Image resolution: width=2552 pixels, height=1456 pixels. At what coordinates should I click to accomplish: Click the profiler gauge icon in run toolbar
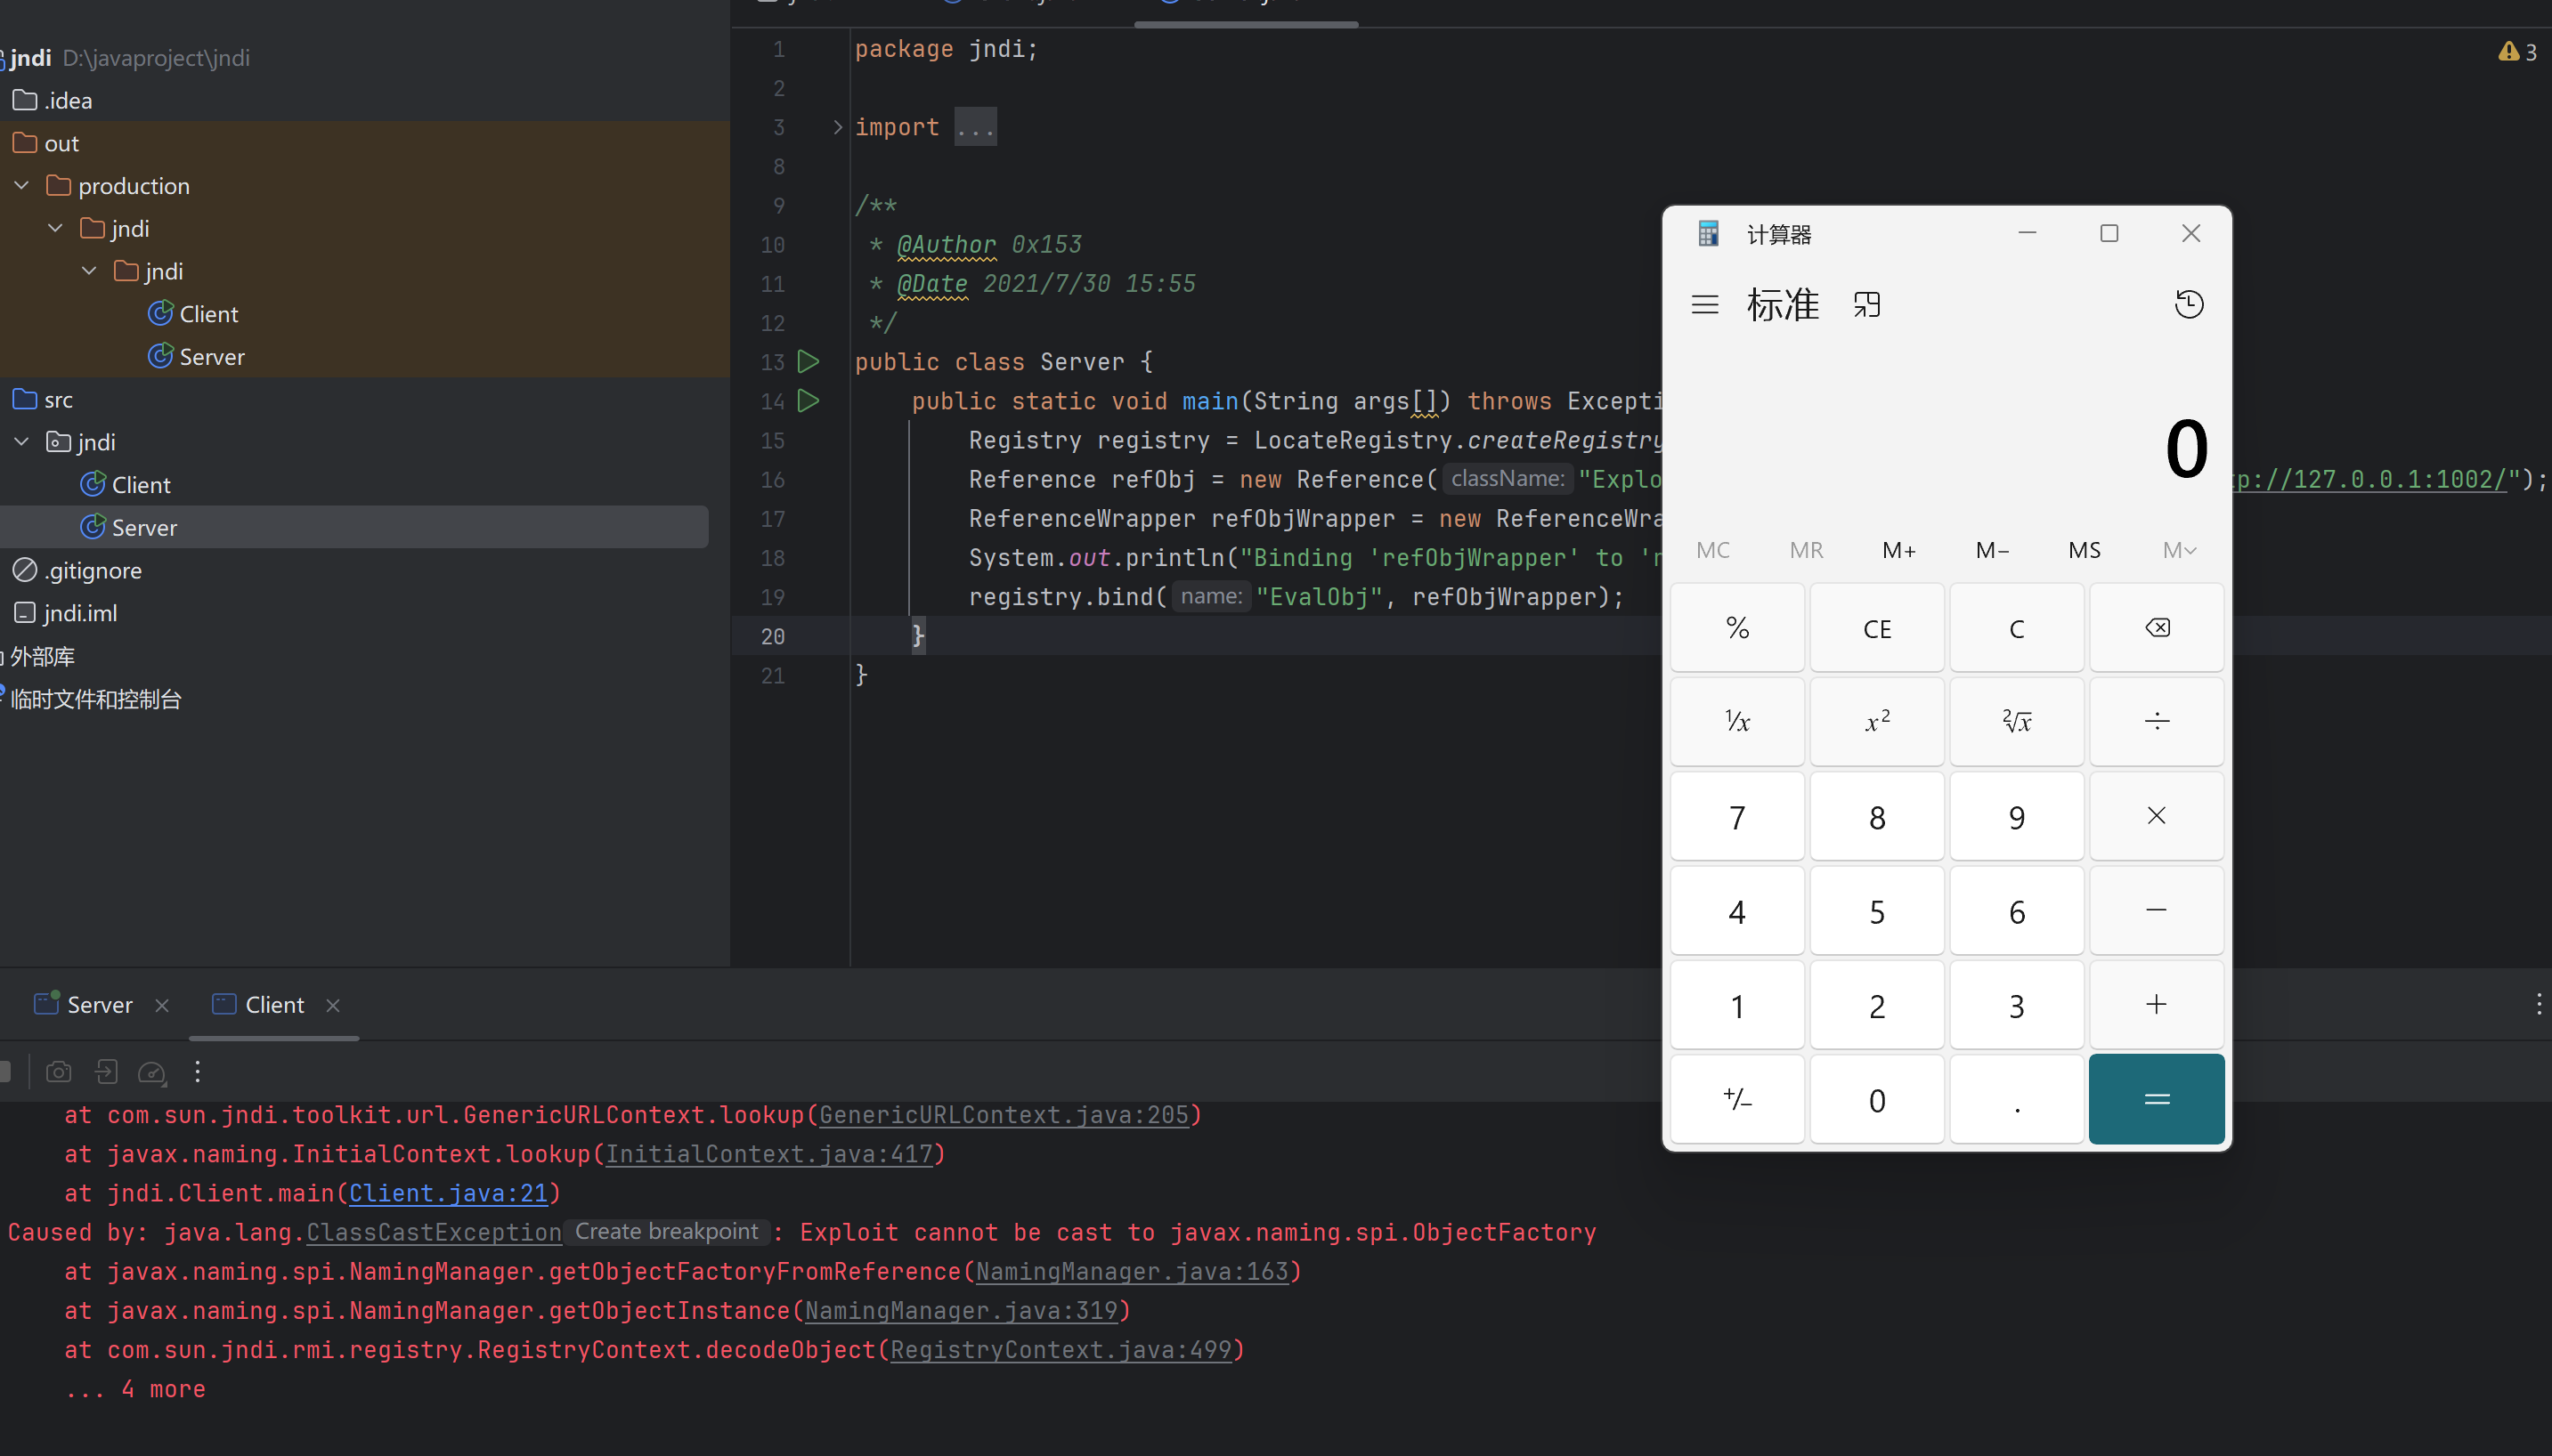pyautogui.click(x=151, y=1072)
